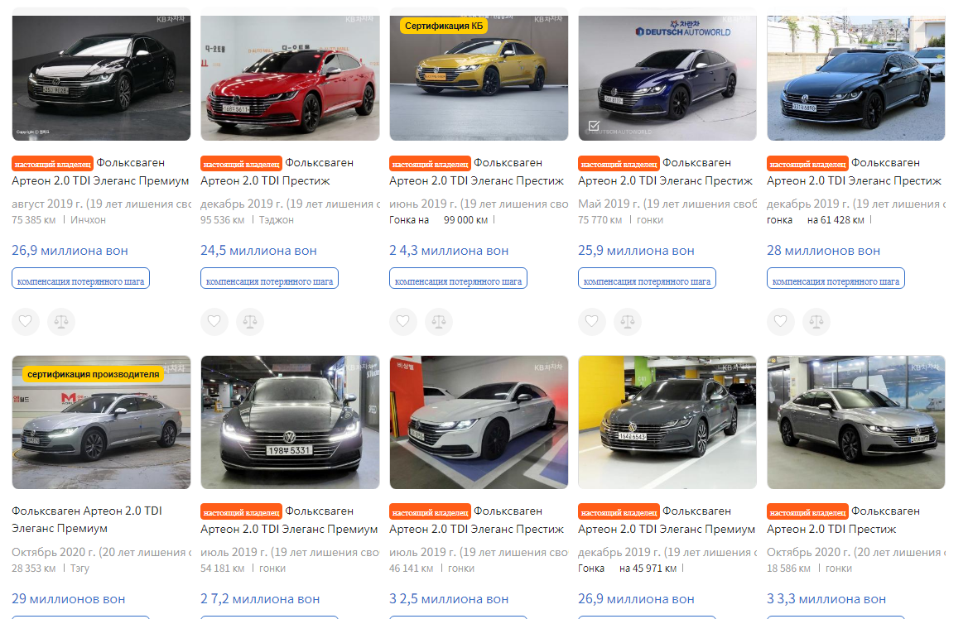Click the '54 181 км' mileage text
Screen dimensions: 968x619
coord(222,568)
